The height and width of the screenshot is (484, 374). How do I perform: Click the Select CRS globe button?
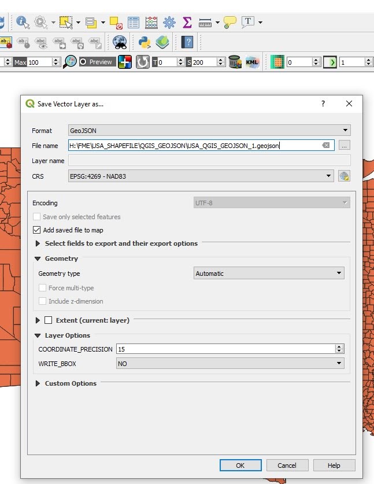tap(344, 176)
